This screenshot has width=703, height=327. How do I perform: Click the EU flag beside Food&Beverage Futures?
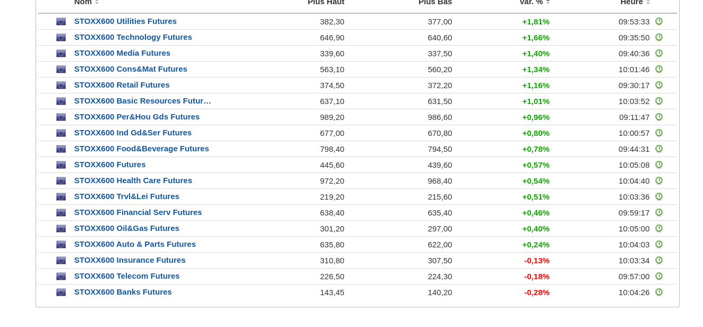click(61, 149)
